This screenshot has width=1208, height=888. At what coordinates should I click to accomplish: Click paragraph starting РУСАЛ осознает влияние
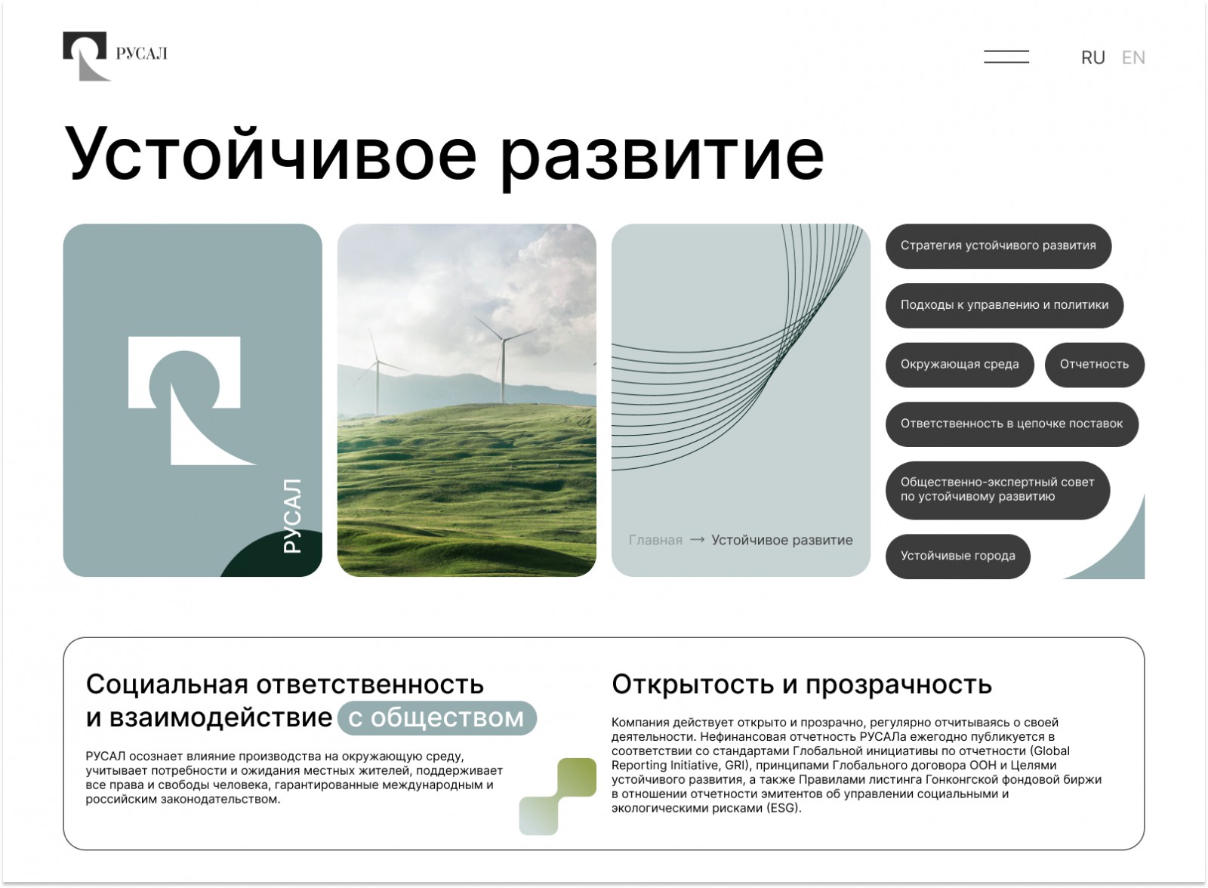(x=294, y=778)
